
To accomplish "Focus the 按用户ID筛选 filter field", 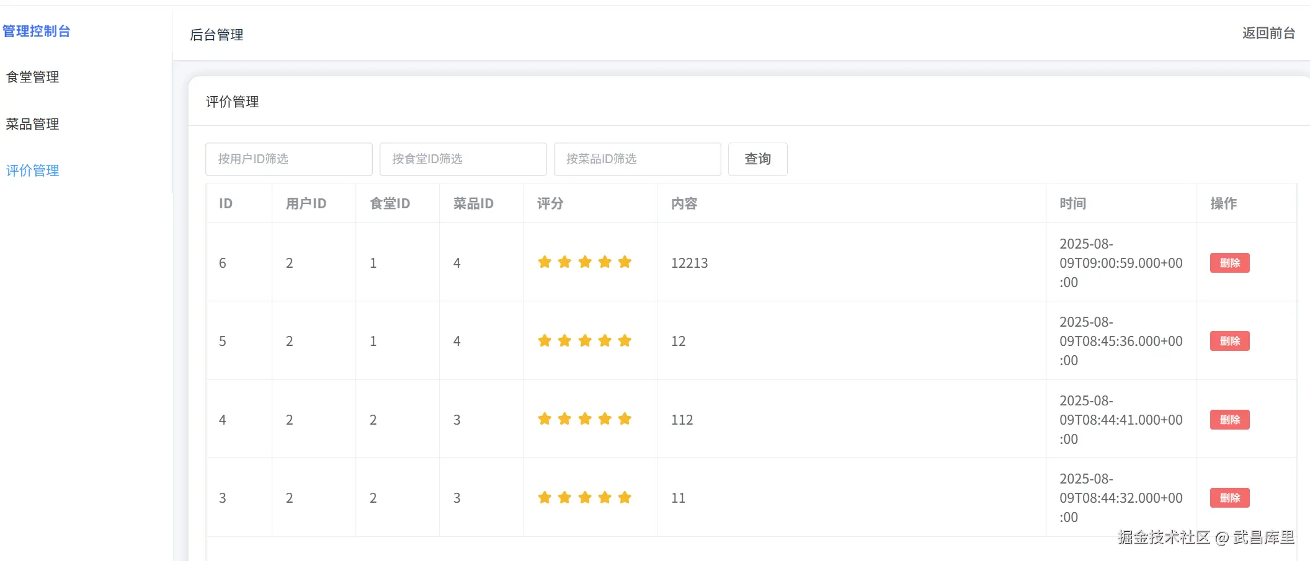I will (288, 159).
